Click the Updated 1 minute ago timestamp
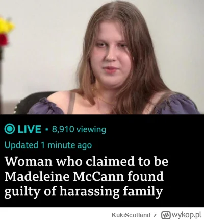Screen dimensions: 204x220 point(48,145)
